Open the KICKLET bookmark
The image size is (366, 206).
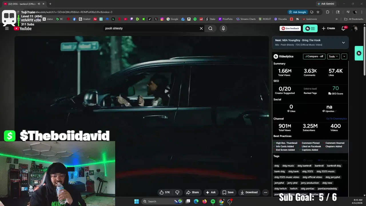(x=265, y=19)
